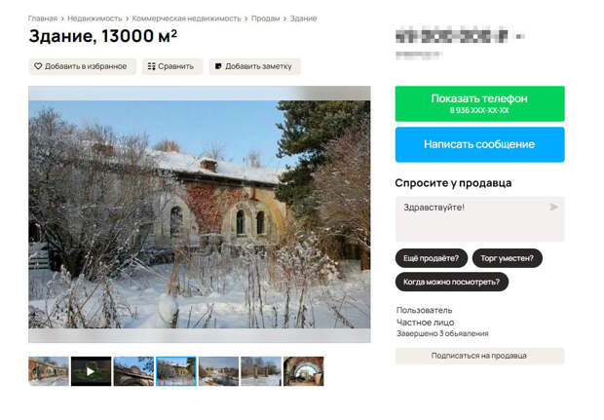Click the green Показать телефон button
The image size is (604, 420).
tap(479, 103)
